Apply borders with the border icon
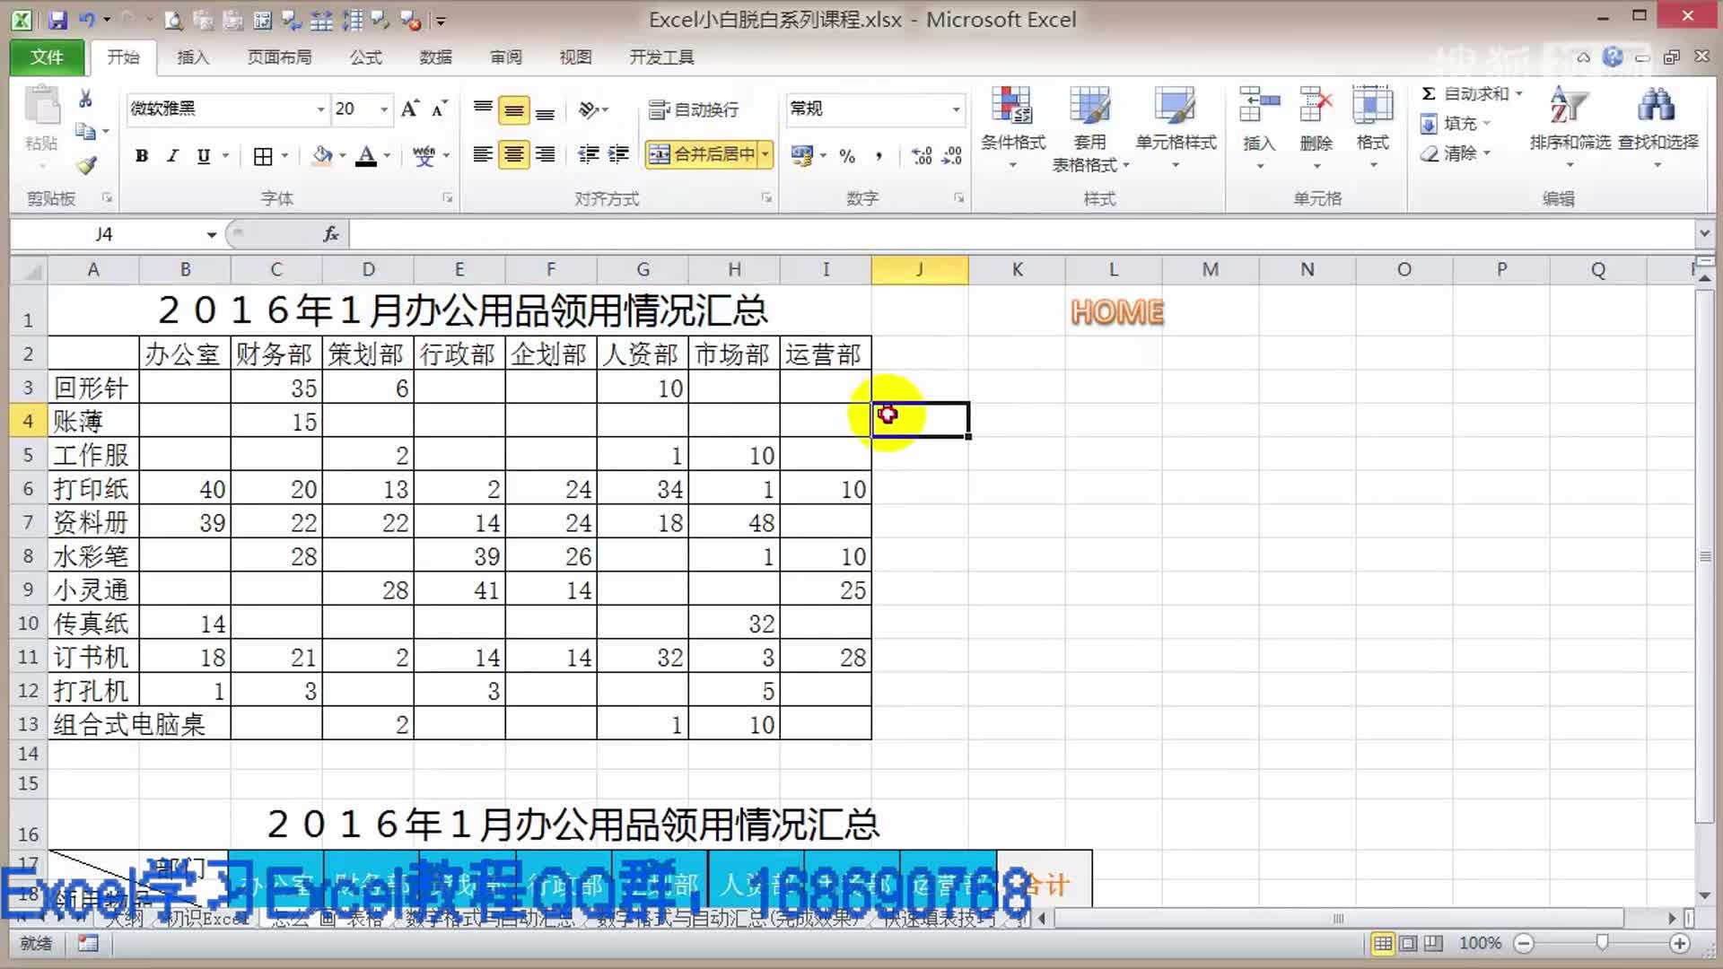1723x969 pixels. click(262, 156)
